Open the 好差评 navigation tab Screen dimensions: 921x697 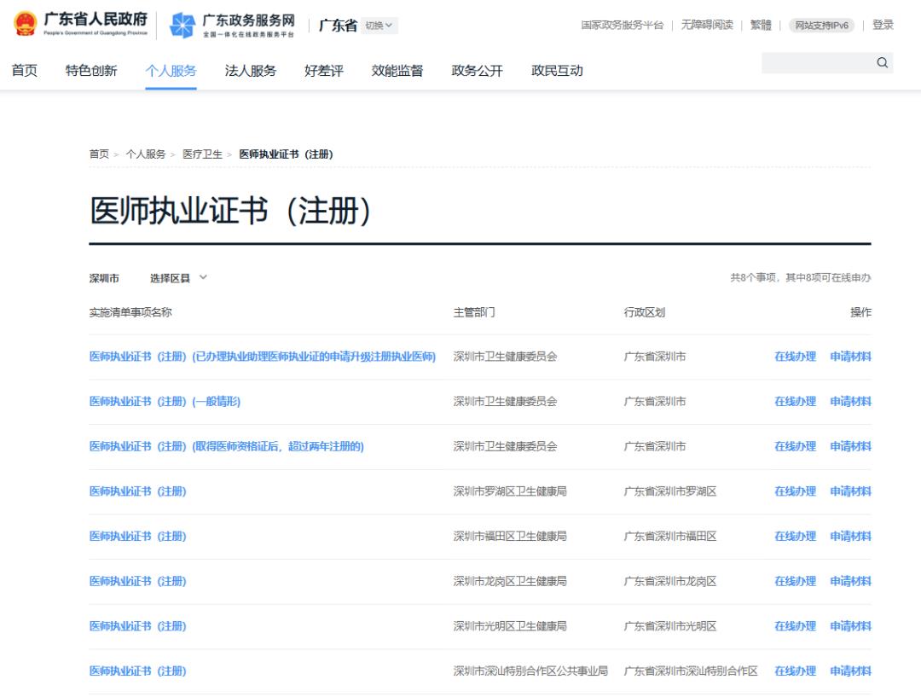[x=324, y=71]
